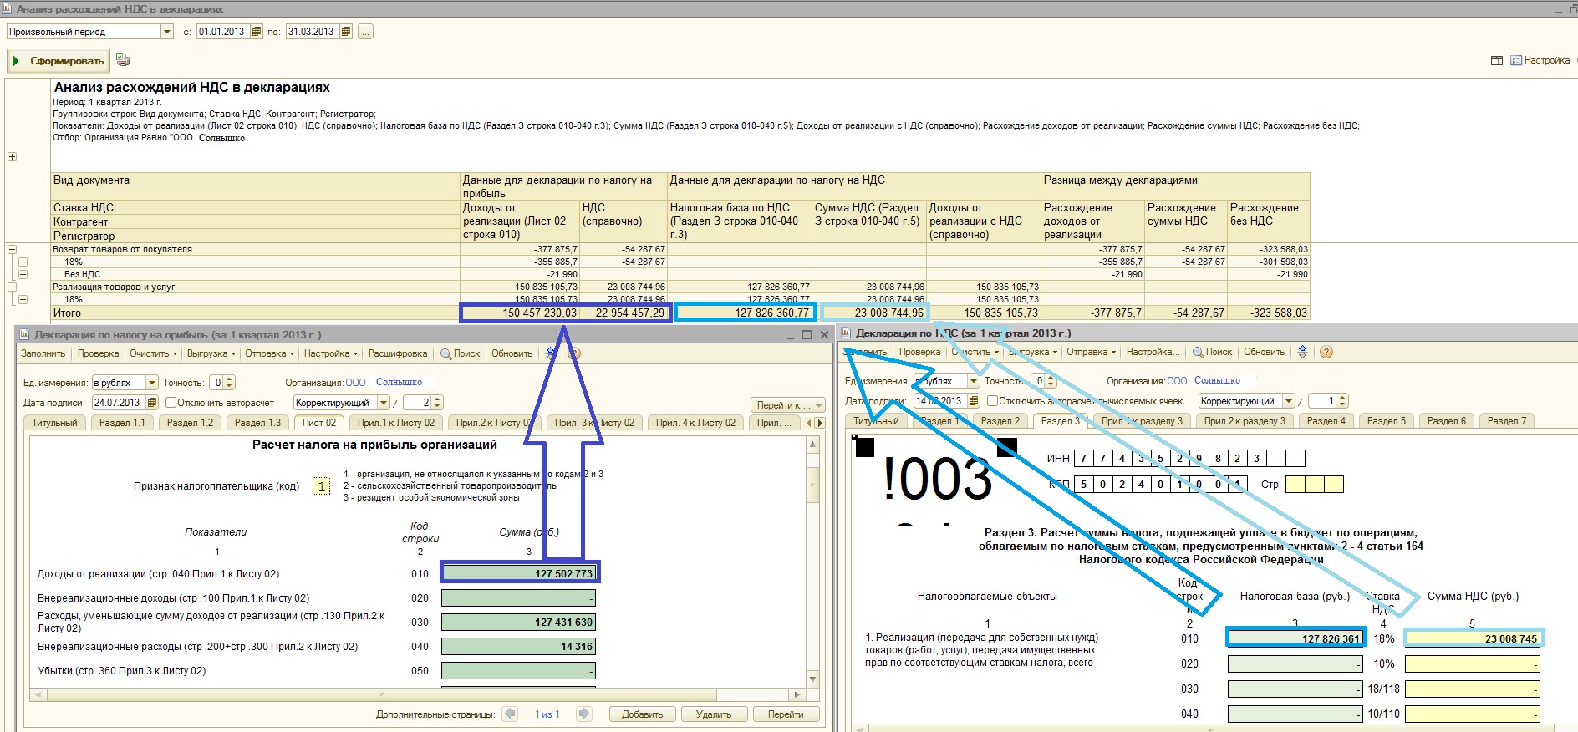Open calendar for signature date 24.07.2013
1578x732 pixels.
tap(151, 403)
